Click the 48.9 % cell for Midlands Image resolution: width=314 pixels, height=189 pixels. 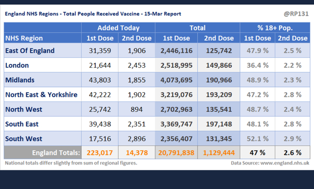tap(257, 80)
